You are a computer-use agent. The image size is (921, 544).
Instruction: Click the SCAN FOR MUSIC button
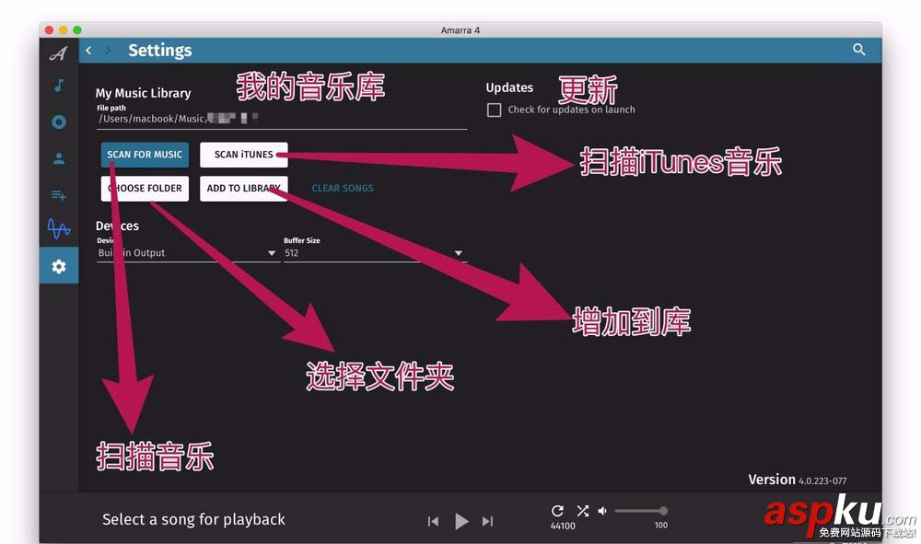(x=144, y=156)
